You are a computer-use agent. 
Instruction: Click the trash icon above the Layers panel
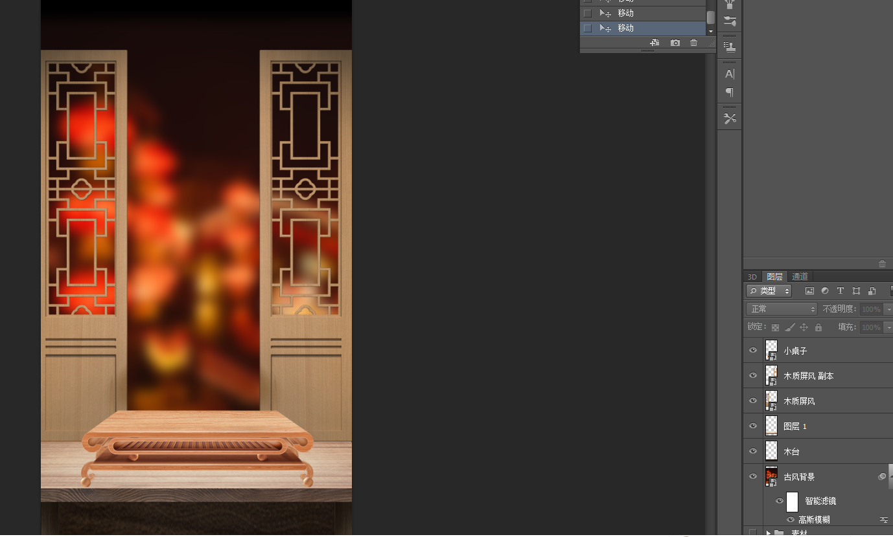point(882,264)
